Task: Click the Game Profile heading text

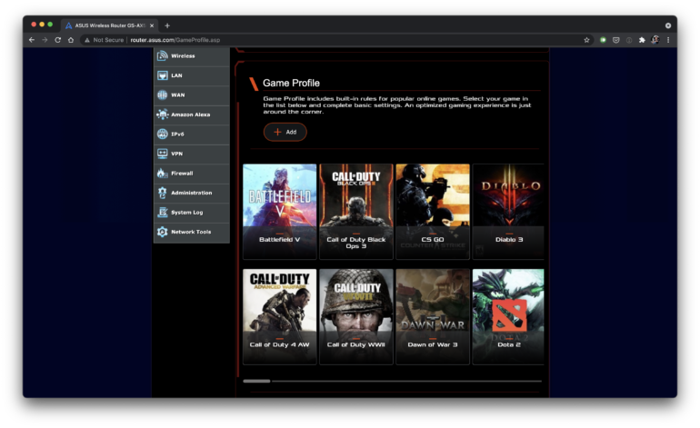Action: [291, 83]
